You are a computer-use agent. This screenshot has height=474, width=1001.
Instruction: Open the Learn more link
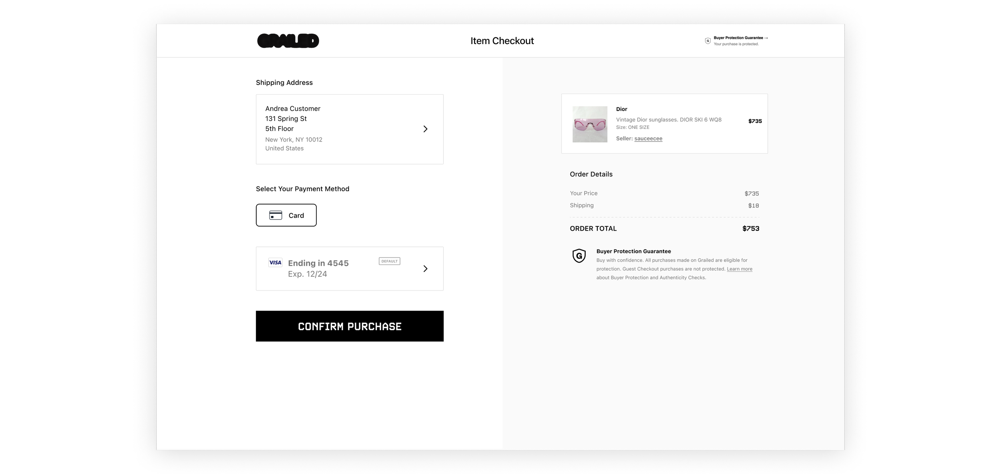[739, 269]
